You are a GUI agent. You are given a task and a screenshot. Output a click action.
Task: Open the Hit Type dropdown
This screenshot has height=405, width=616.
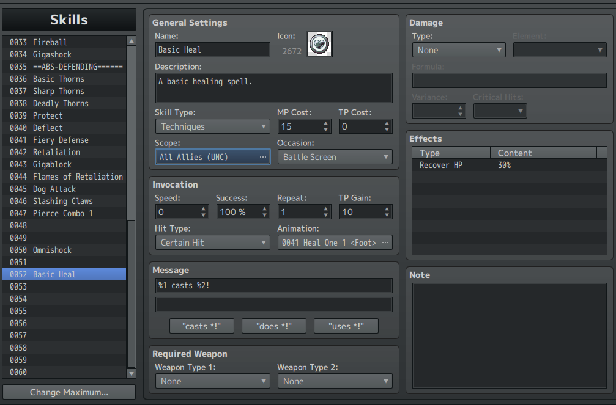[212, 243]
